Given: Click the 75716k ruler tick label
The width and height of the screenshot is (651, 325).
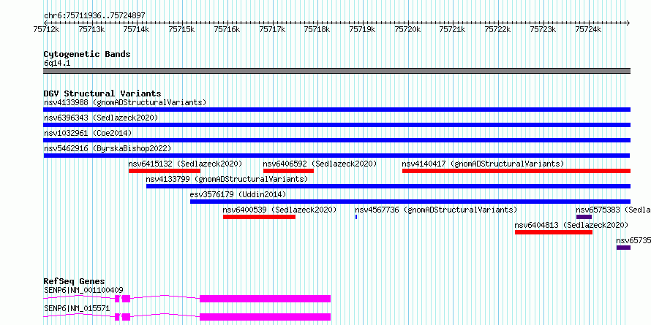Looking at the screenshot, I should (x=227, y=29).
